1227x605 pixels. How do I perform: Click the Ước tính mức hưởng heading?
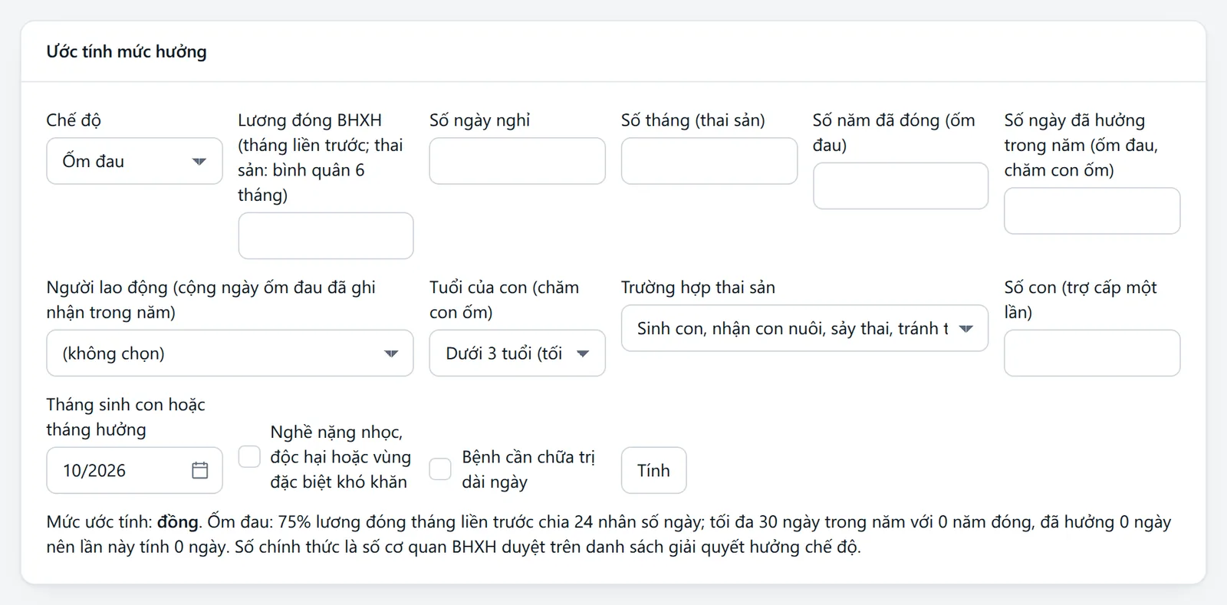point(127,51)
